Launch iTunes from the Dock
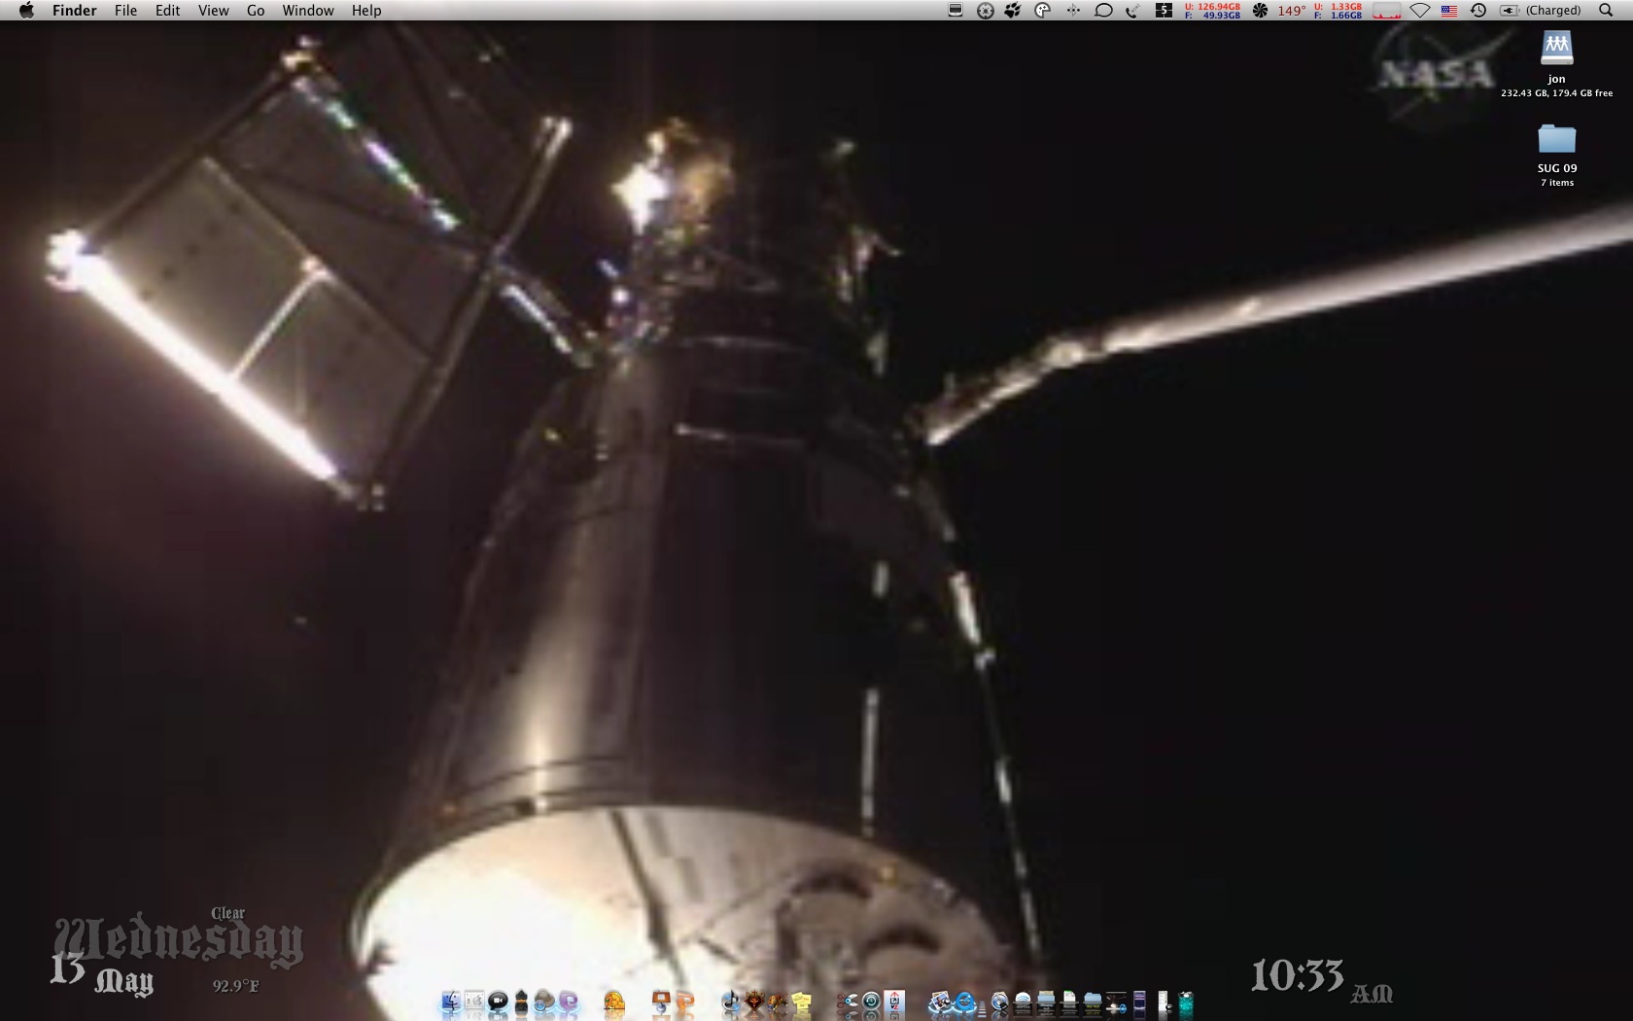This screenshot has width=1633, height=1021. pyautogui.click(x=731, y=1003)
